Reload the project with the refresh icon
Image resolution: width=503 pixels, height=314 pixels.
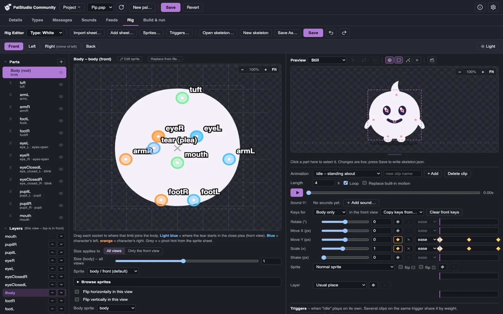121,7
